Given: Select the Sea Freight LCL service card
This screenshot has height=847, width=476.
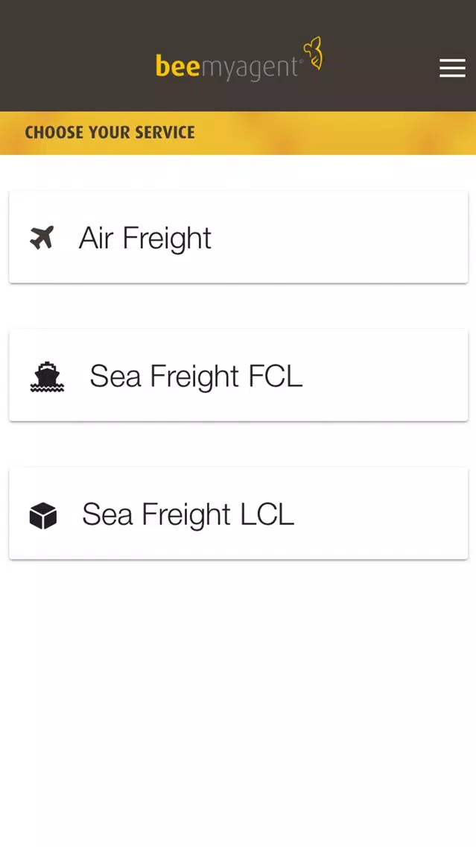Looking at the screenshot, I should click(238, 513).
